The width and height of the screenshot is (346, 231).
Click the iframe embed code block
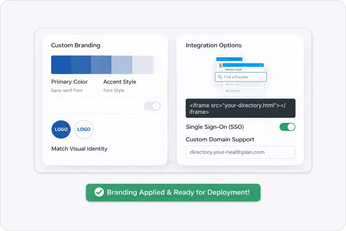240,108
